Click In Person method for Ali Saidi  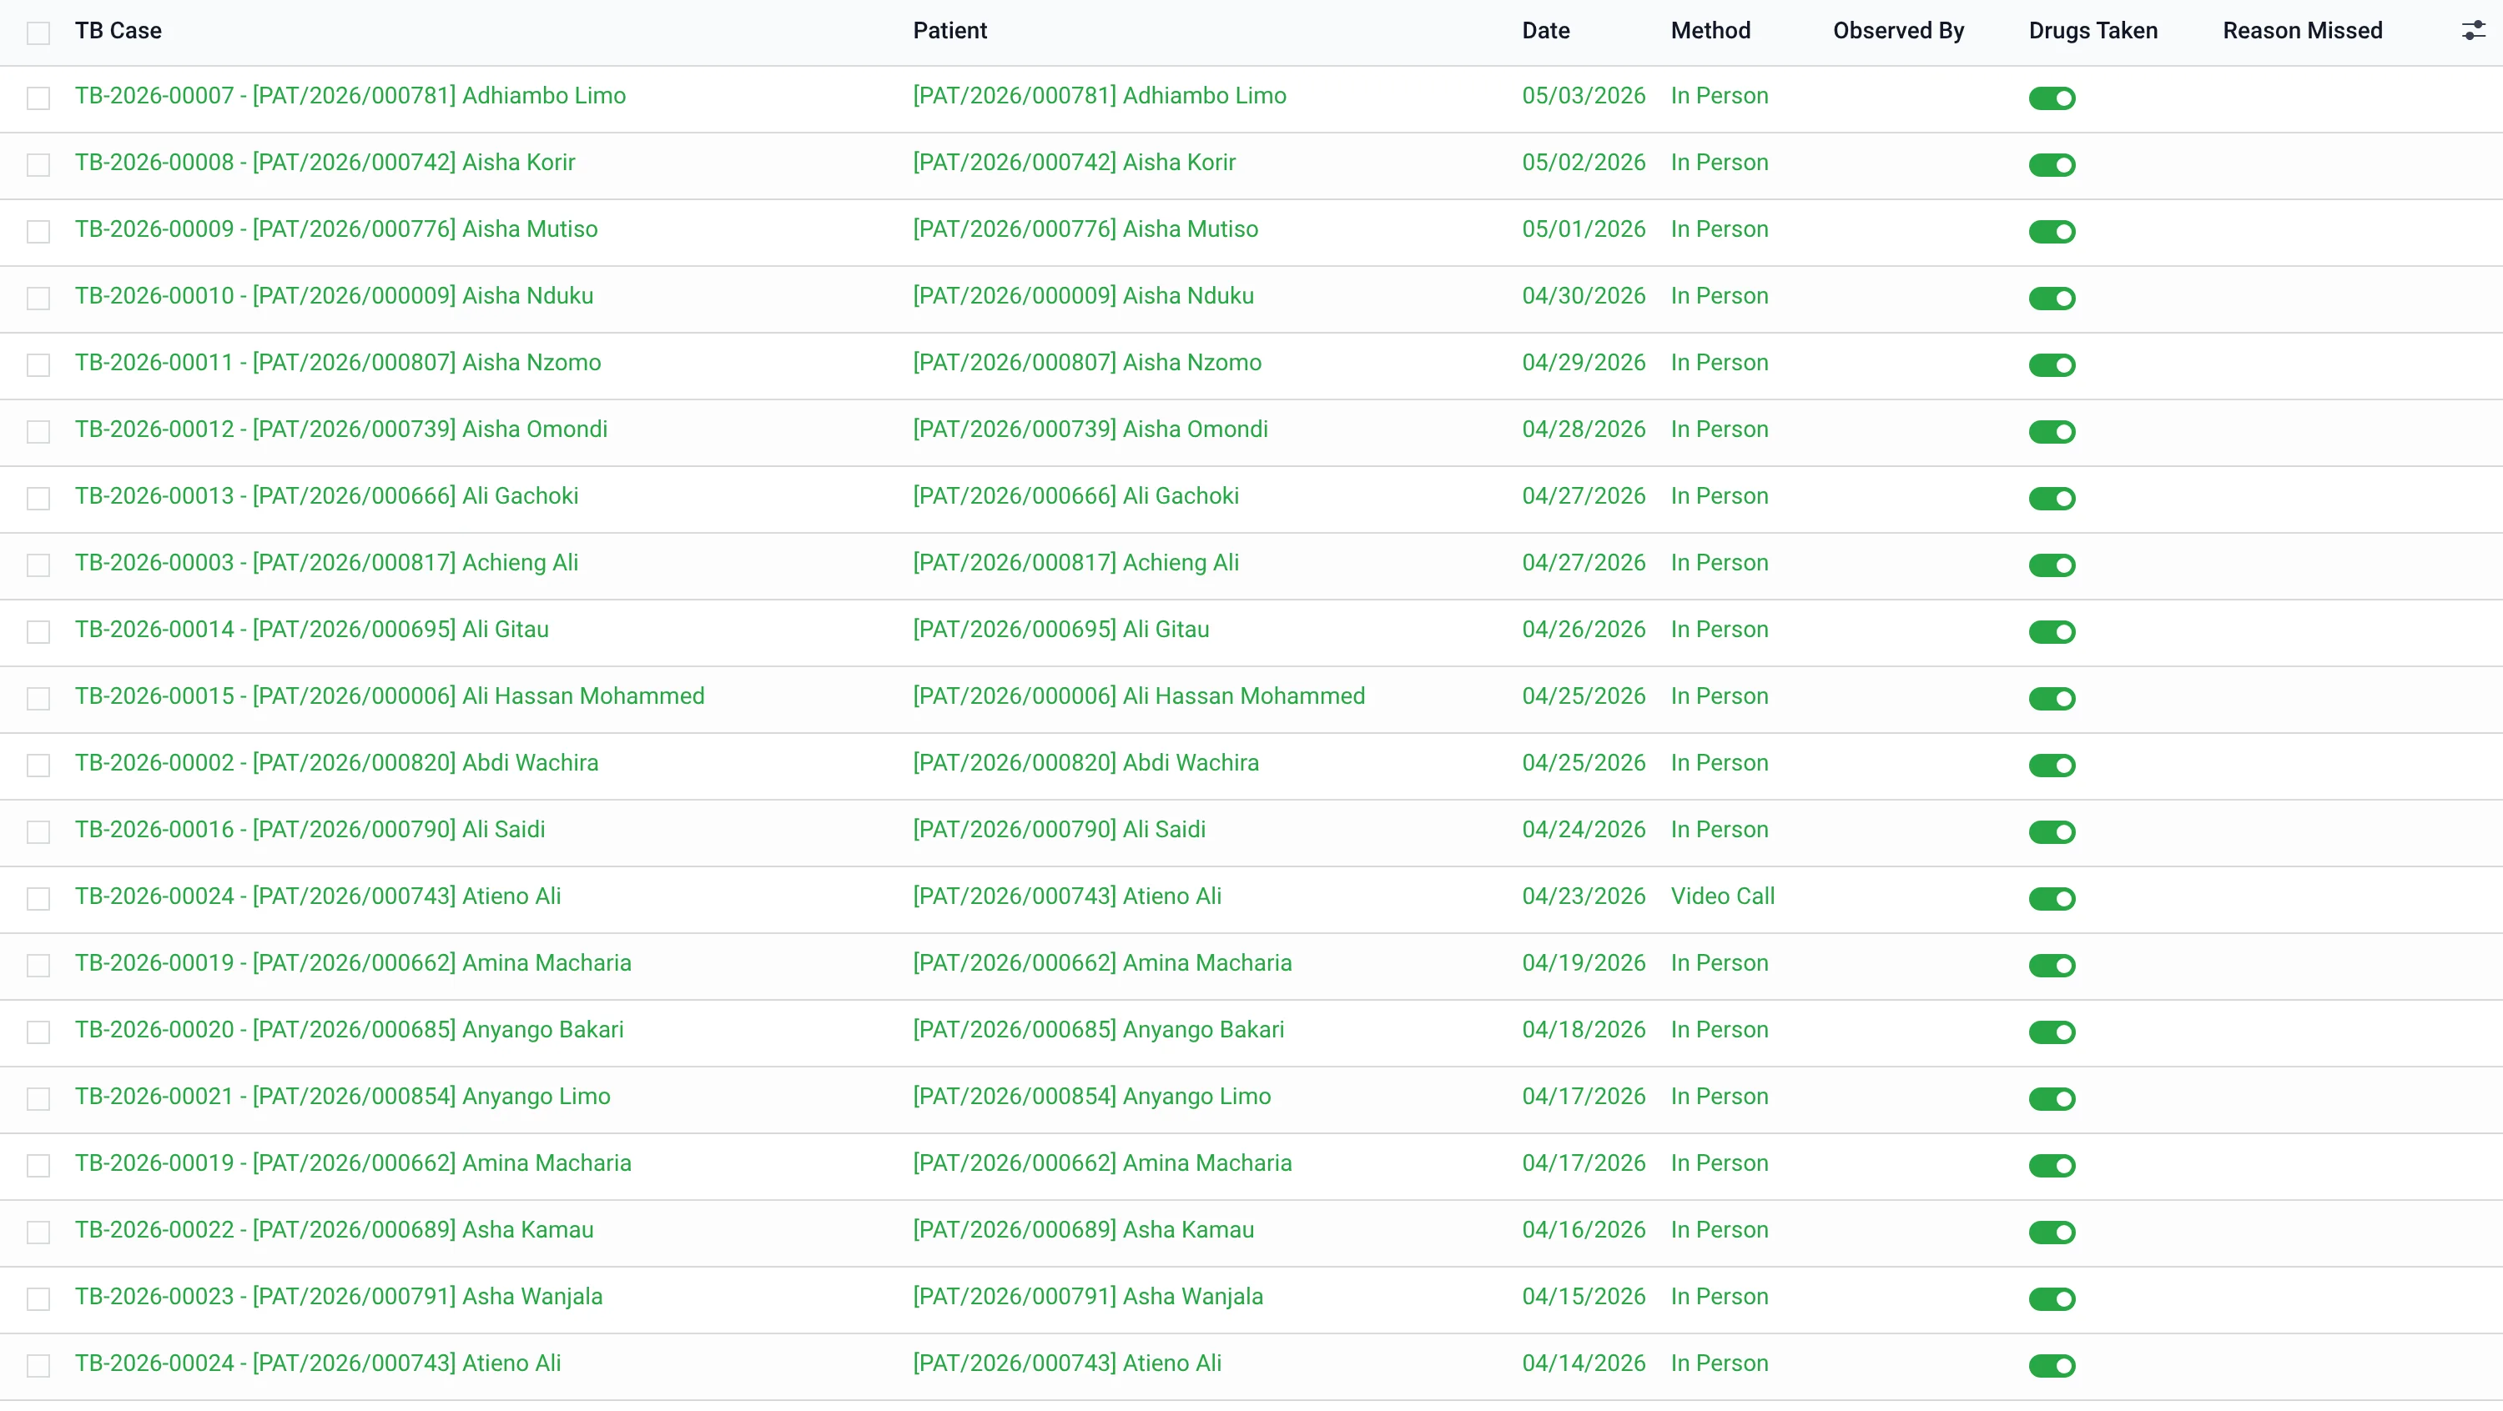1719,831
